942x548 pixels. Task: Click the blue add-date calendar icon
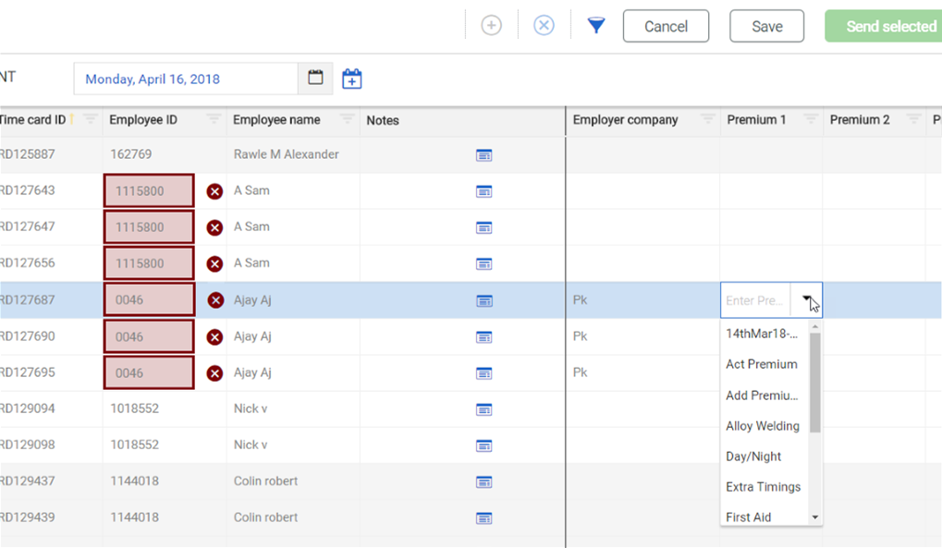point(352,79)
